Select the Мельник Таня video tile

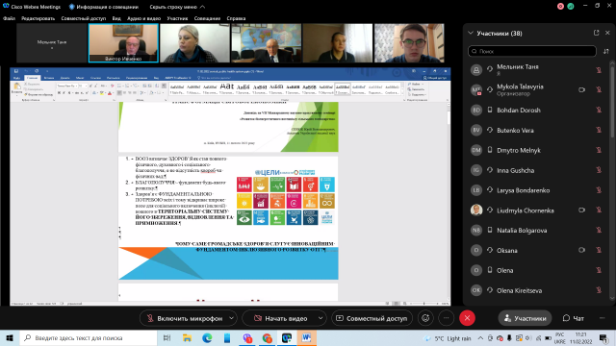click(51, 42)
